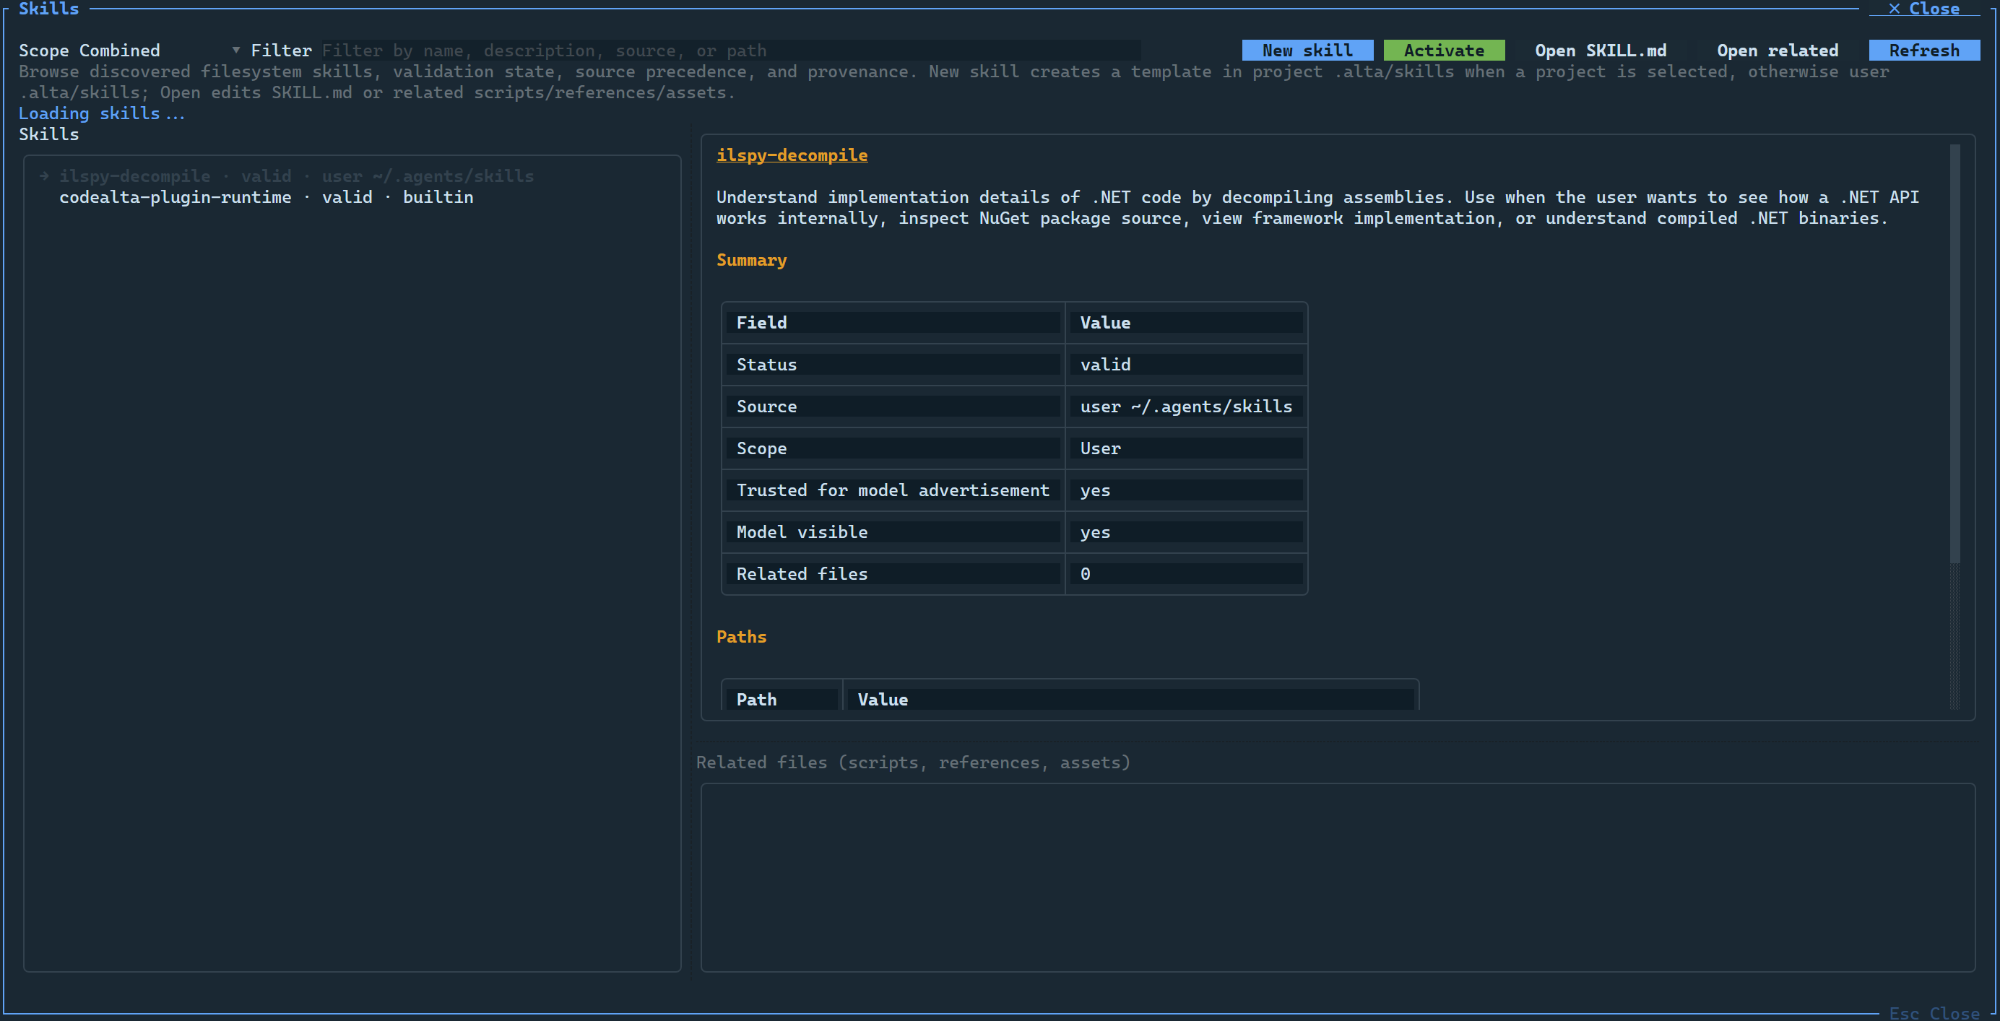Open SKILL.md for the skill
Screen dimensions: 2000x1021
coord(1600,51)
